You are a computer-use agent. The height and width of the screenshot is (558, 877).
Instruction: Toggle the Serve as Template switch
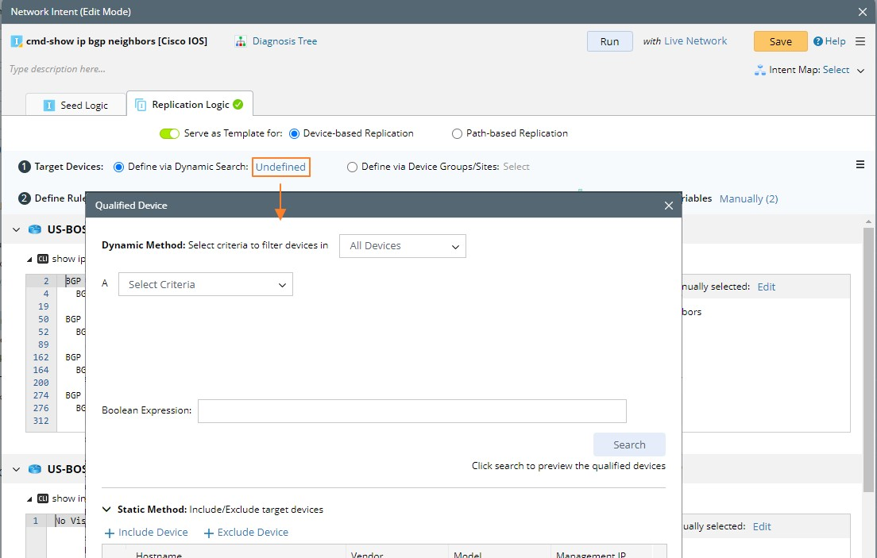tap(169, 133)
